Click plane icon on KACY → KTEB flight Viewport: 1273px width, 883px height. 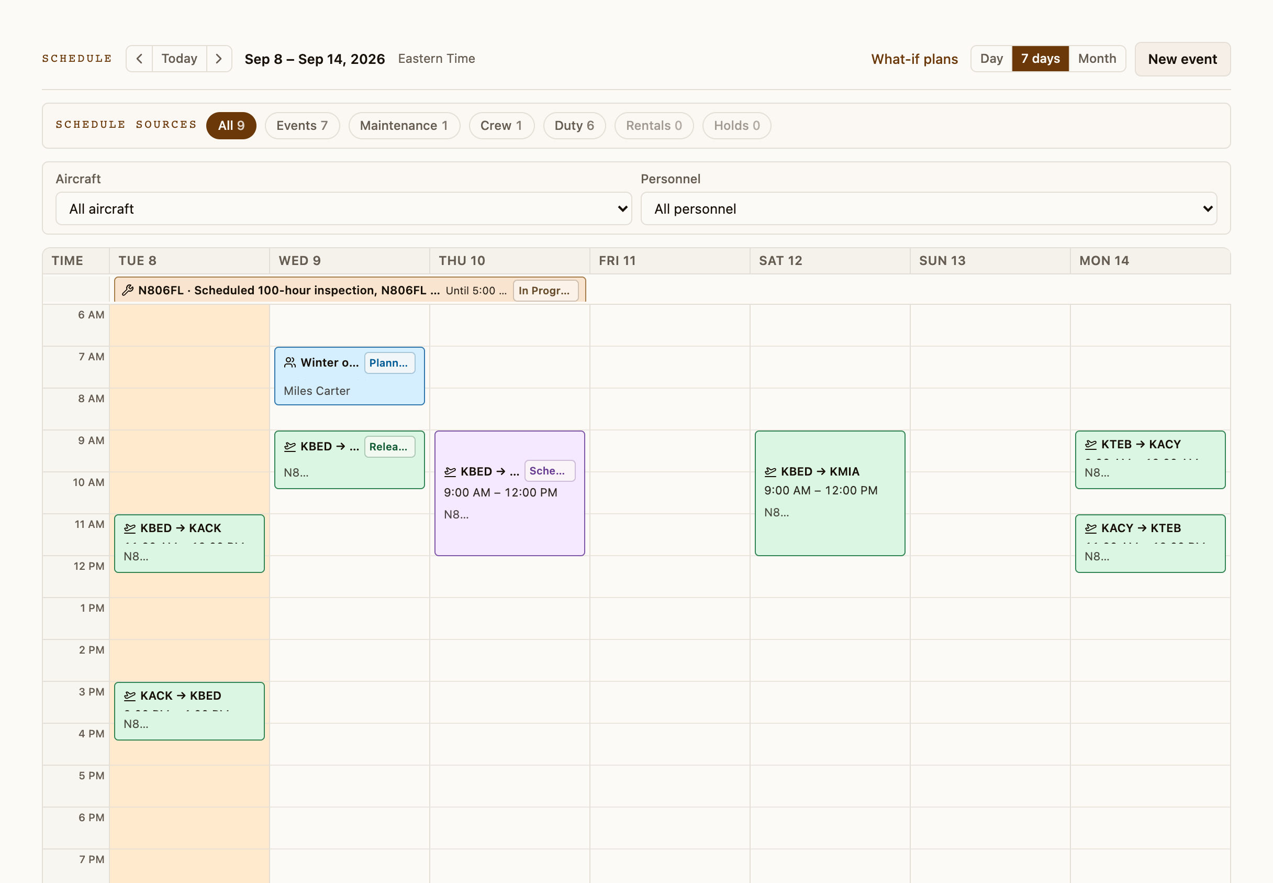[x=1090, y=528]
